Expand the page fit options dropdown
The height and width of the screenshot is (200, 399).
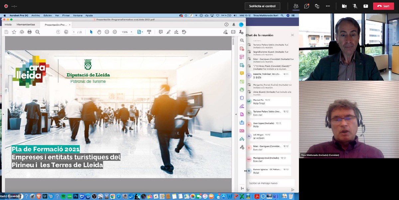[143, 32]
